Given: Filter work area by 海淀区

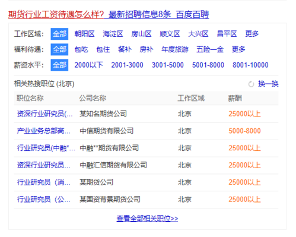Looking at the screenshot, I should click(x=113, y=34).
